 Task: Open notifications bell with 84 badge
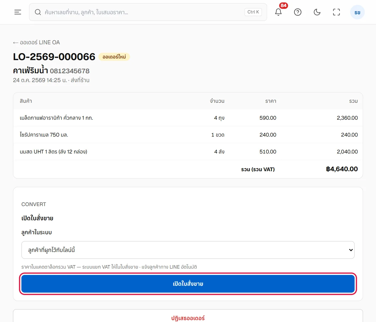point(278,12)
